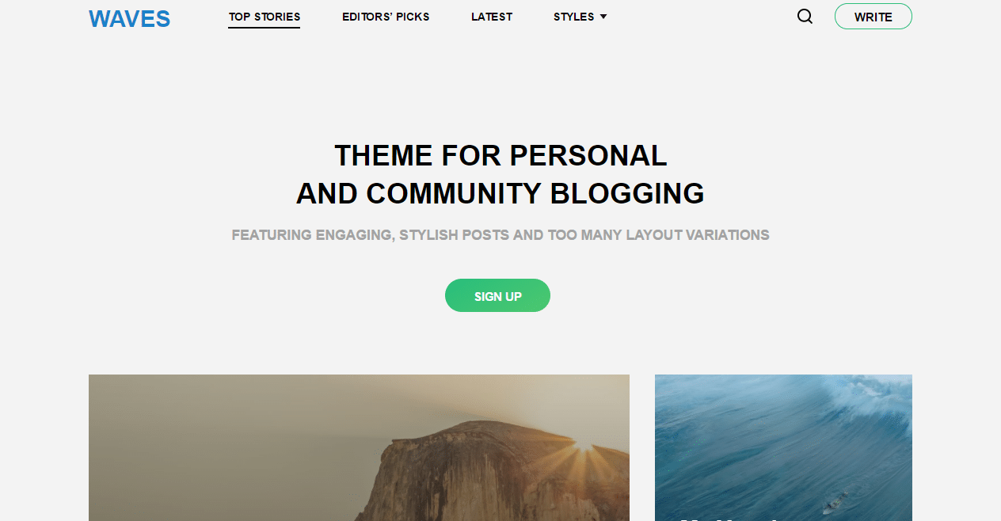Screen dimensions: 1001x521
Task: Click the THEME FOR PERSONAL heading line
Action: (500, 156)
